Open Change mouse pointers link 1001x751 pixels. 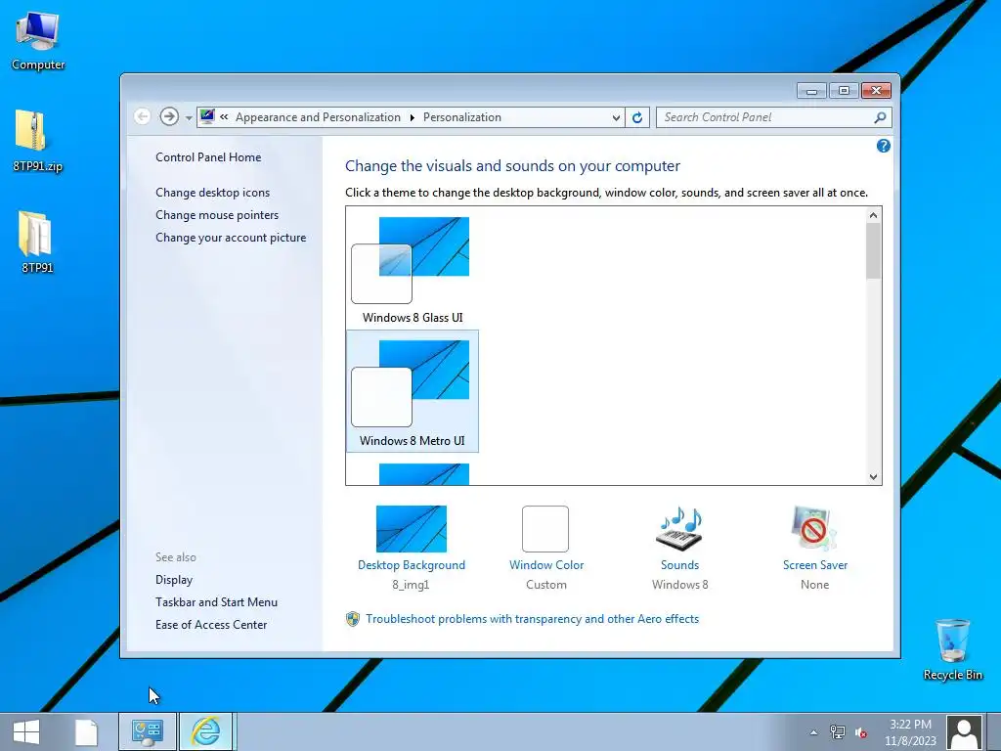(x=217, y=215)
